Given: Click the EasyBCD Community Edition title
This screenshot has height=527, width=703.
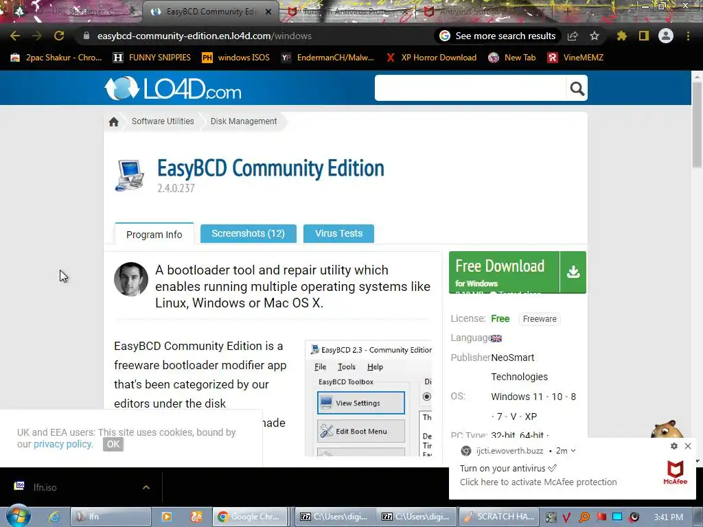Looking at the screenshot, I should (270, 169).
